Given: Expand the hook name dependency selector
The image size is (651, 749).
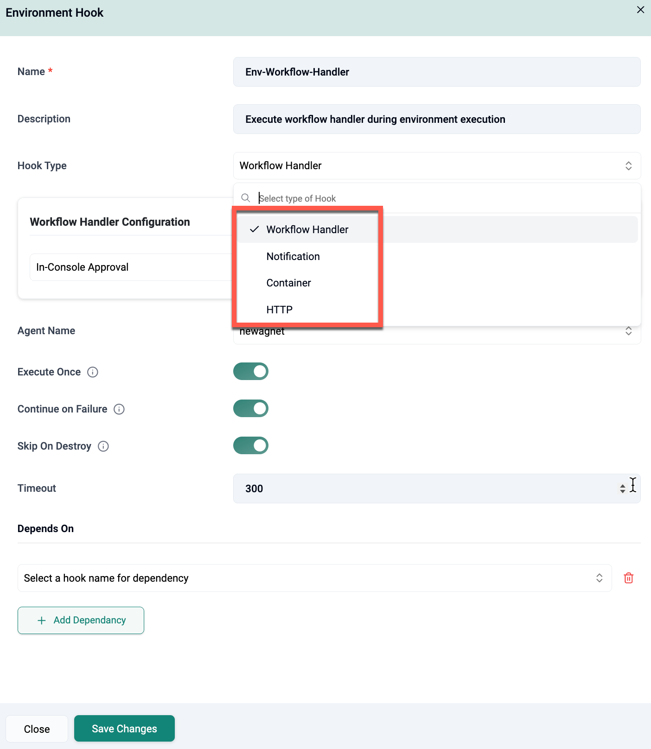Looking at the screenshot, I should pyautogui.click(x=599, y=578).
